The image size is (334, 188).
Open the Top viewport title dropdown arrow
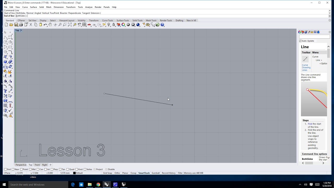pyautogui.click(x=21, y=30)
